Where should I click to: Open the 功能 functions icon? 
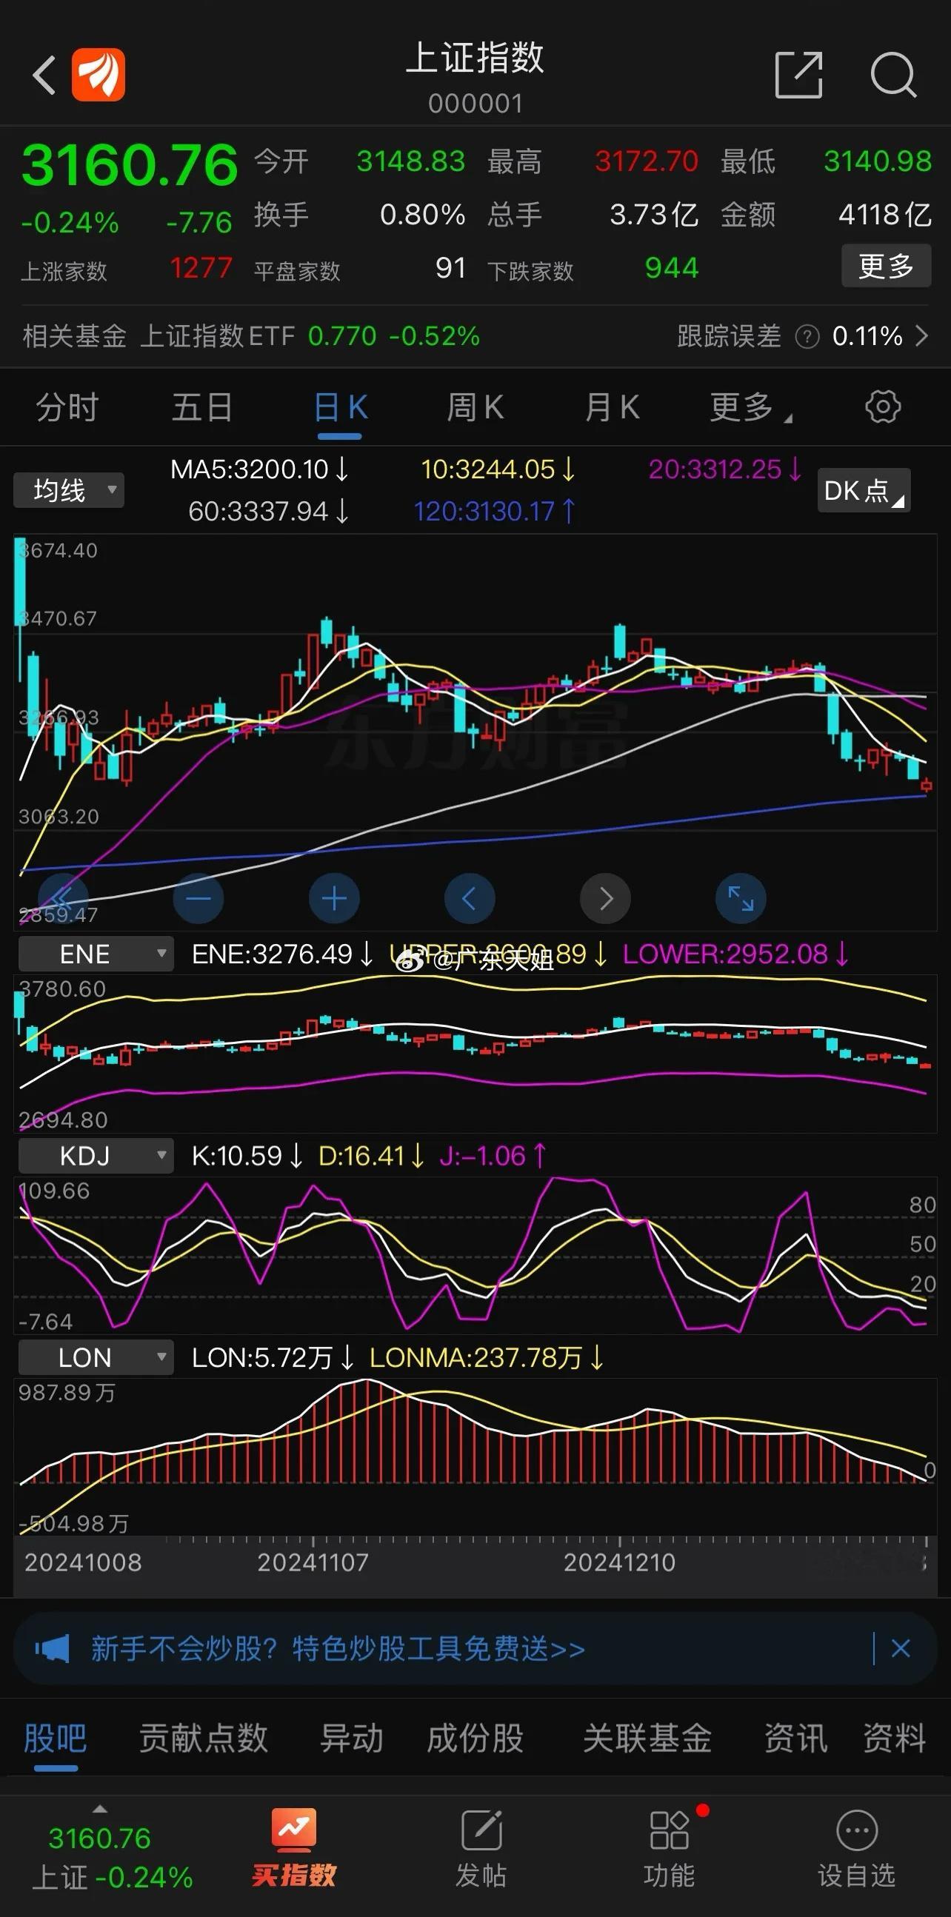[670, 1850]
